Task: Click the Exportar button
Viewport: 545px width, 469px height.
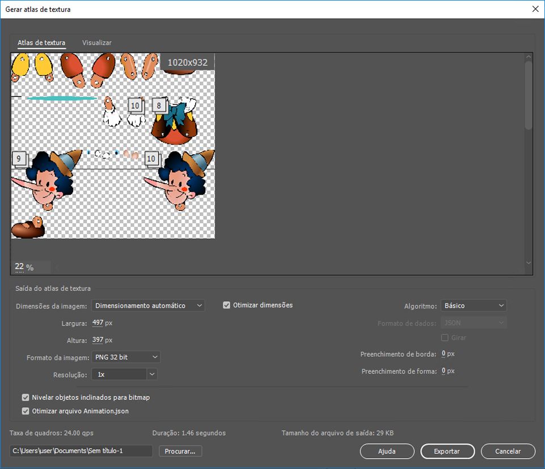Action: tap(447, 451)
